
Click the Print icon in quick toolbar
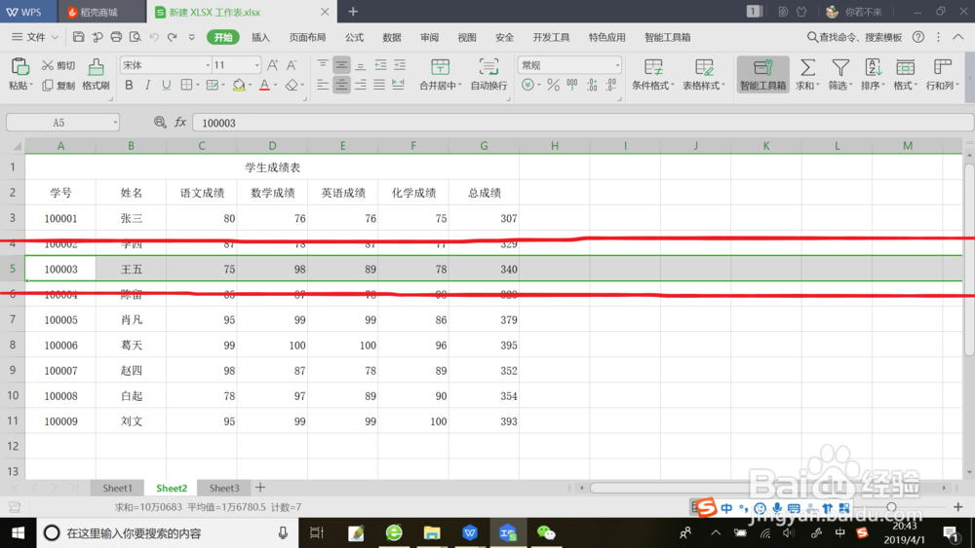[x=116, y=37]
